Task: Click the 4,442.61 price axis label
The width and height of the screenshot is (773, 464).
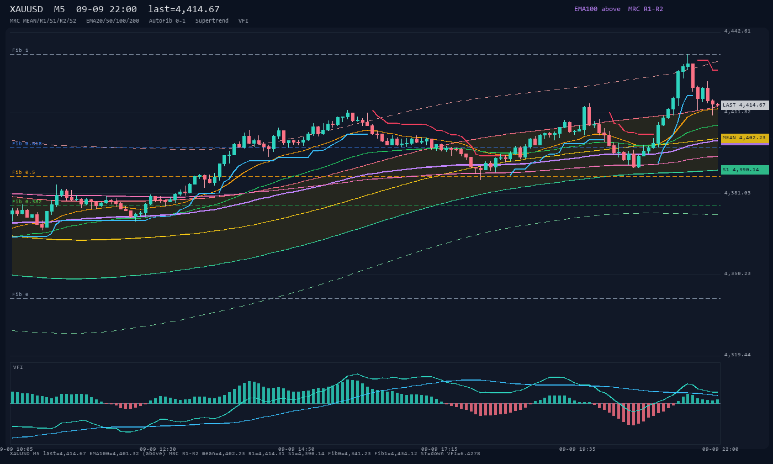Action: coord(738,31)
